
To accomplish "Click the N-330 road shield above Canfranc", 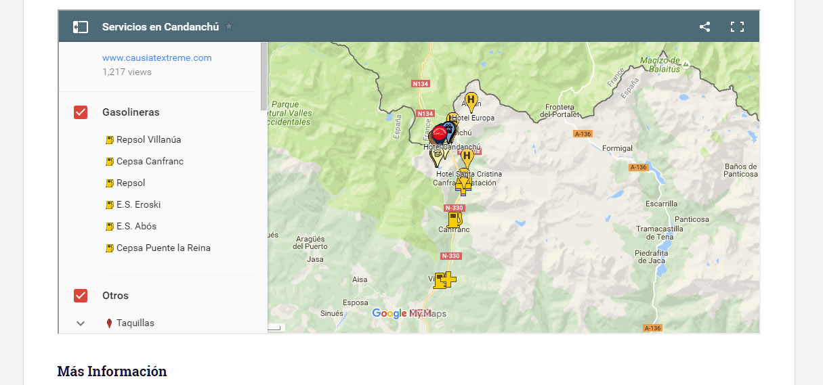I will 453,208.
